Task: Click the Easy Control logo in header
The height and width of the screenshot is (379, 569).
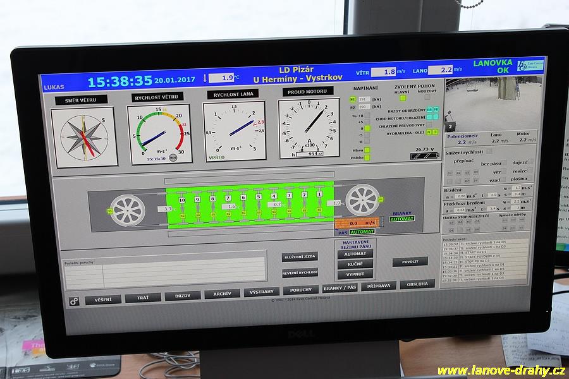Action: [529, 66]
